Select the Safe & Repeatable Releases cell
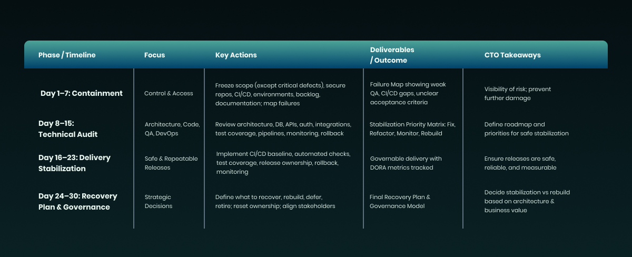632x257 pixels. (171, 163)
